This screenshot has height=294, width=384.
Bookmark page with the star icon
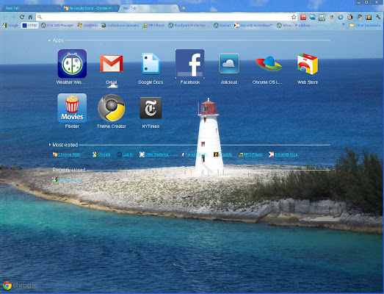[x=294, y=17]
